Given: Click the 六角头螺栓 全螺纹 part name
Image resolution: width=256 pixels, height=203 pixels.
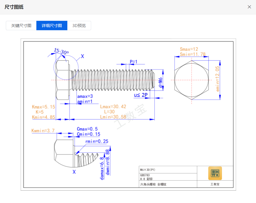Looking at the screenshot, I should tap(153, 184).
